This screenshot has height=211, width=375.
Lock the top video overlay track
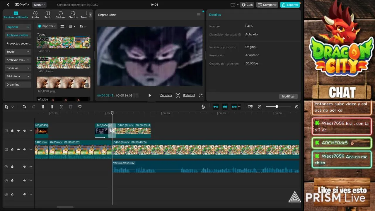[12, 131]
